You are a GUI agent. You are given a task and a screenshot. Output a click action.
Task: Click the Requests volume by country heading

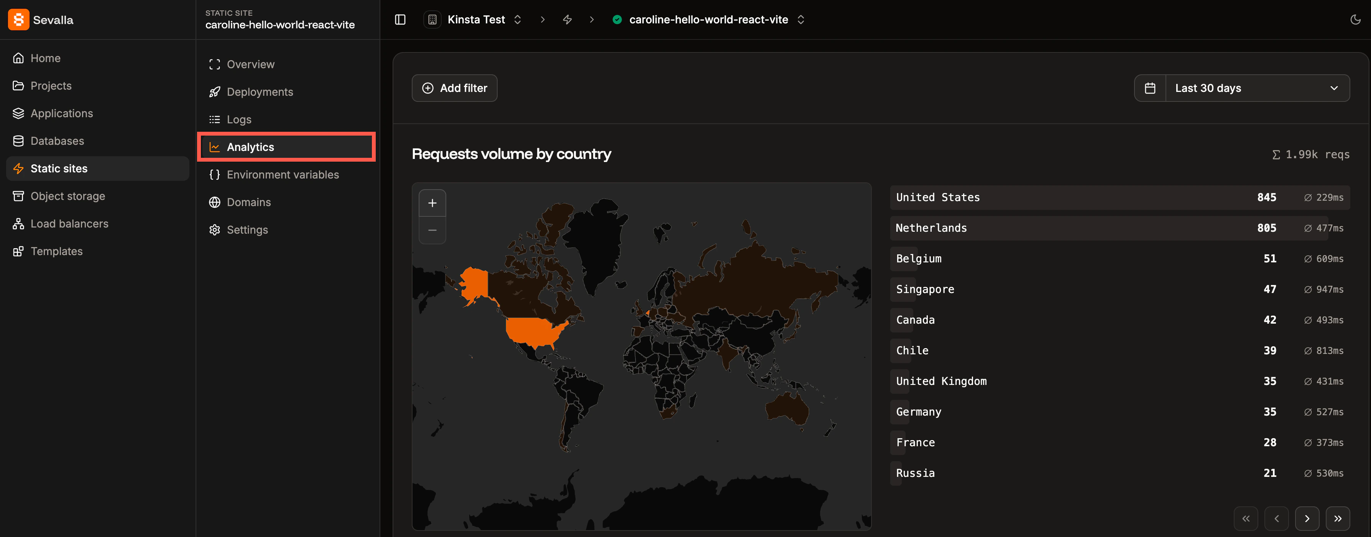point(511,154)
